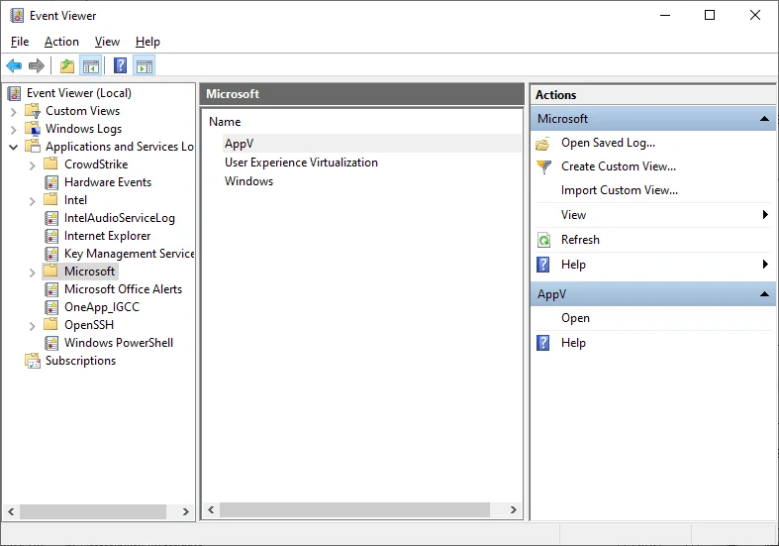Click the Back arrow toolbar icon
Viewport: 779px width, 546px height.
[14, 65]
